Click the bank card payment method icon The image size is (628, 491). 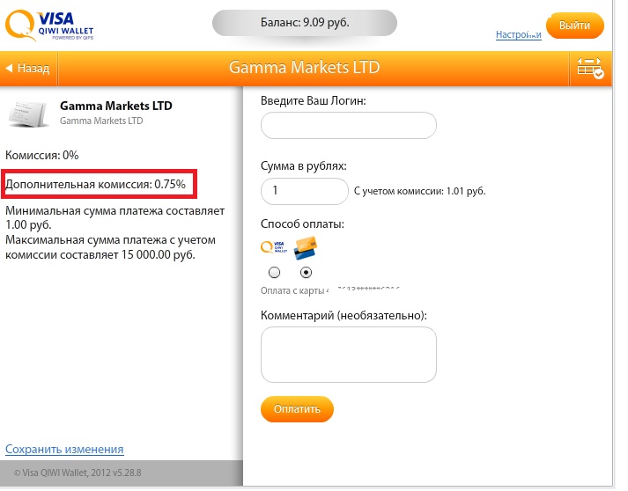(305, 248)
